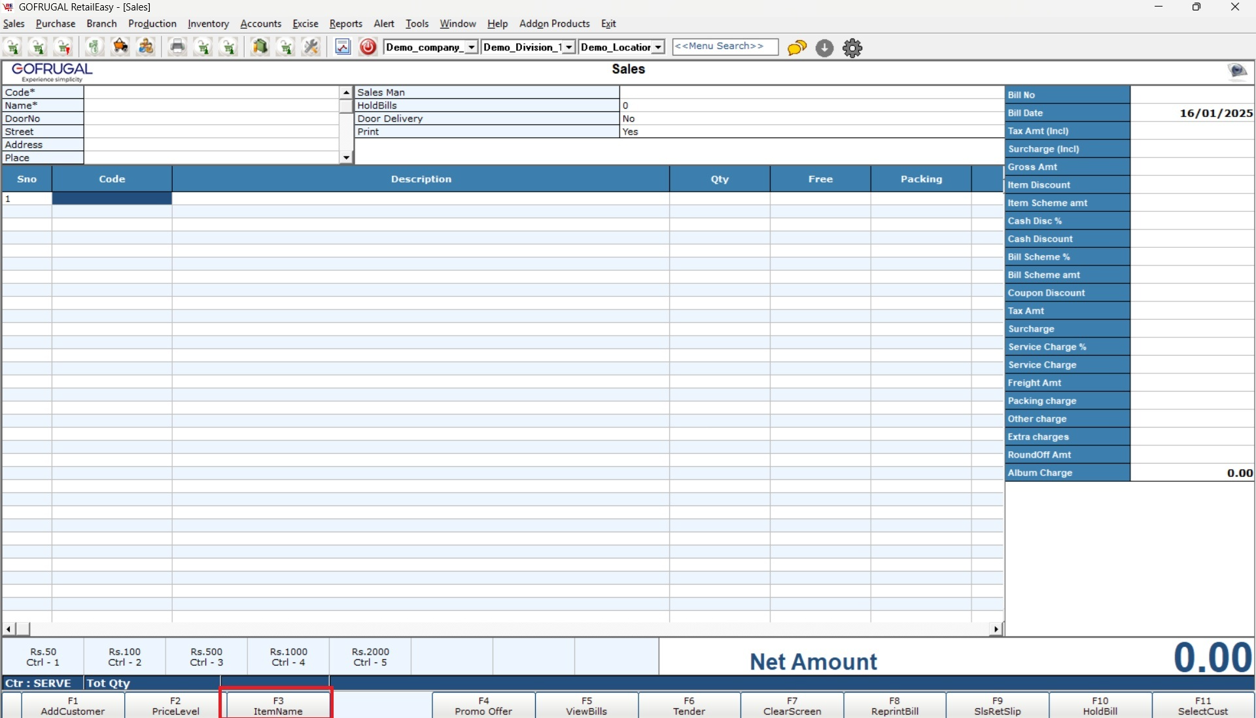Expand the Demo_Location dropdown
The image size is (1256, 718).
(658, 47)
